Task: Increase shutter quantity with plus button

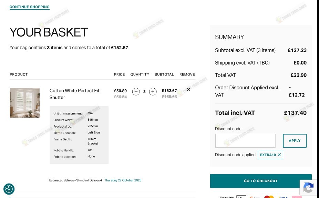Action: coord(153,92)
